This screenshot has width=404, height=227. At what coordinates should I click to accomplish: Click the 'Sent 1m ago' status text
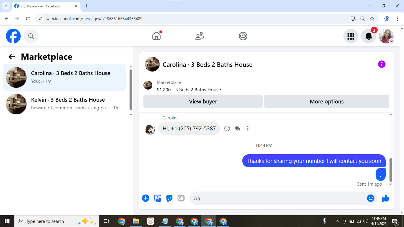tap(369, 184)
